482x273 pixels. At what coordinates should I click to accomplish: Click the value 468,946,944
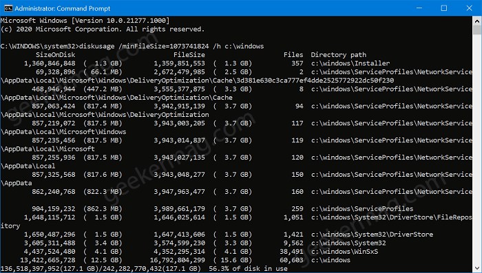click(x=54, y=89)
